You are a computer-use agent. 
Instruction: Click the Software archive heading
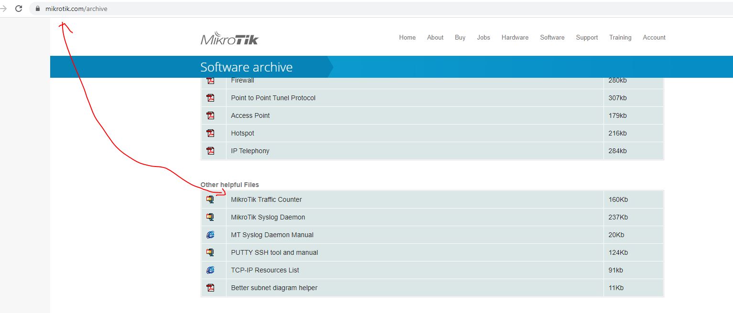coord(246,67)
